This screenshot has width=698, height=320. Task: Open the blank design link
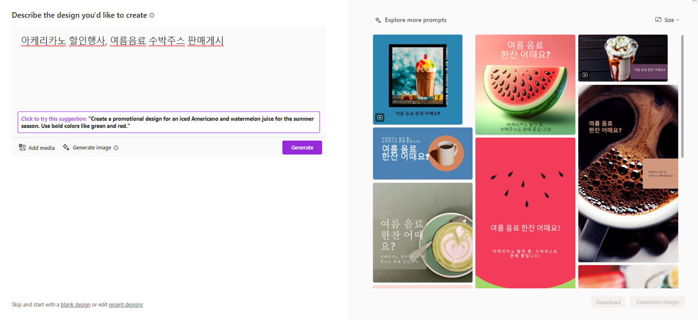point(76,305)
